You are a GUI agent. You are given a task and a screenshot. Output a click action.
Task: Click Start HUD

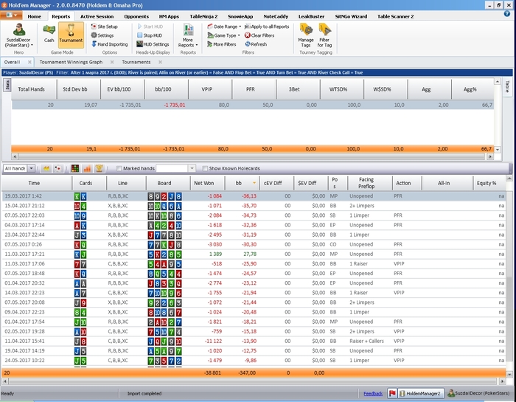(x=150, y=27)
